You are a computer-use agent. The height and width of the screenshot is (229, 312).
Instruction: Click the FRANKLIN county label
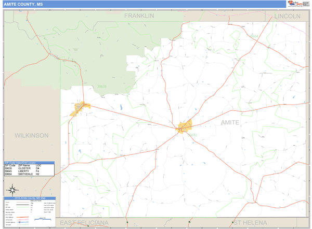tap(139, 16)
